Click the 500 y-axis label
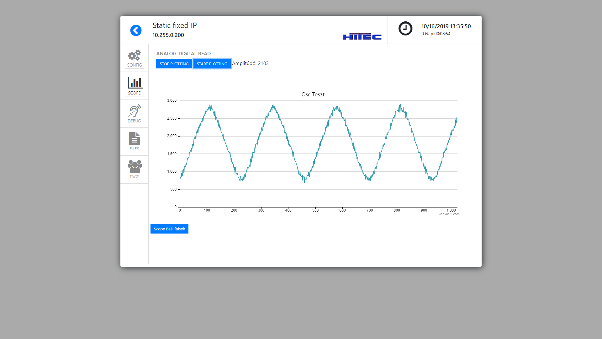 point(173,189)
